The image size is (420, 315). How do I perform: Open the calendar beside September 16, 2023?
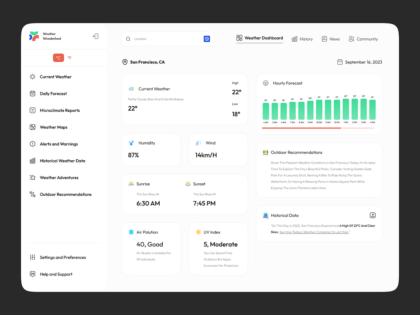point(339,62)
